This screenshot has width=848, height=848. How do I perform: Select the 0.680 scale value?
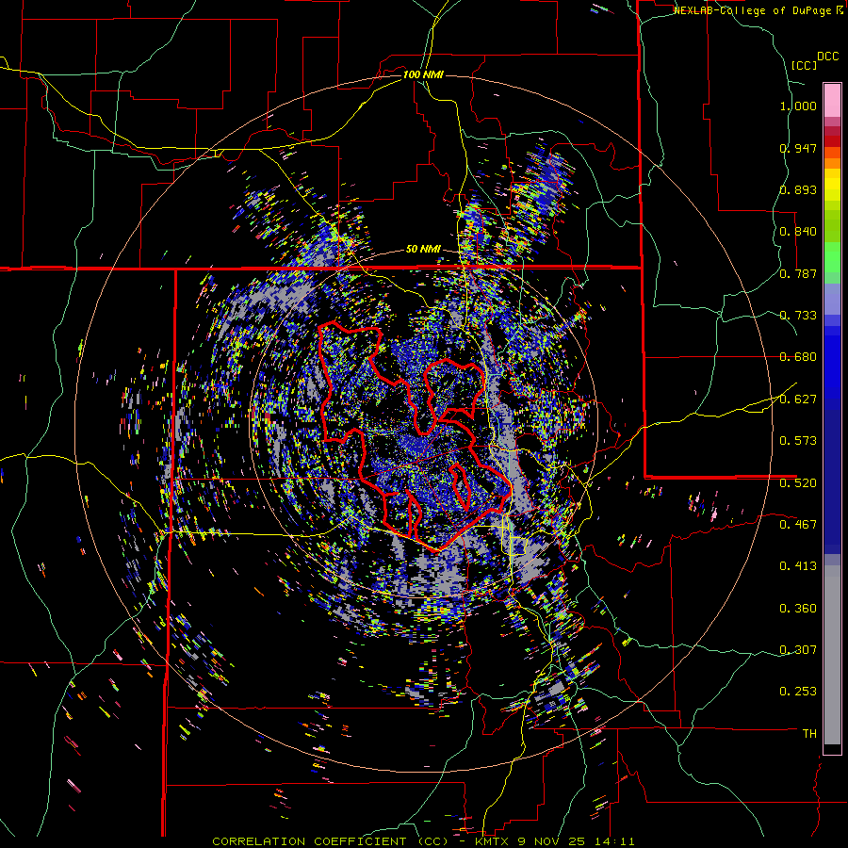coord(798,357)
